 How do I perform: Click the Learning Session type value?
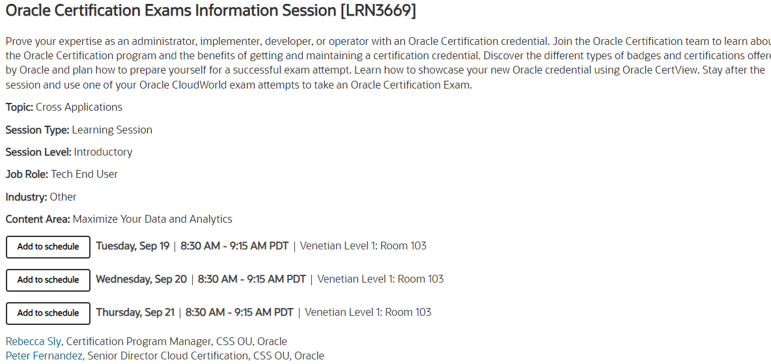click(x=112, y=130)
